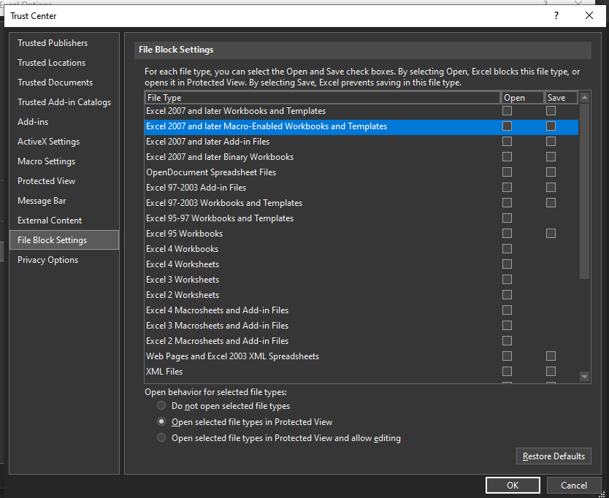Image resolution: width=609 pixels, height=498 pixels.
Task: Check Save for Excel 97-2003 Workbooks and Templates
Action: [551, 203]
